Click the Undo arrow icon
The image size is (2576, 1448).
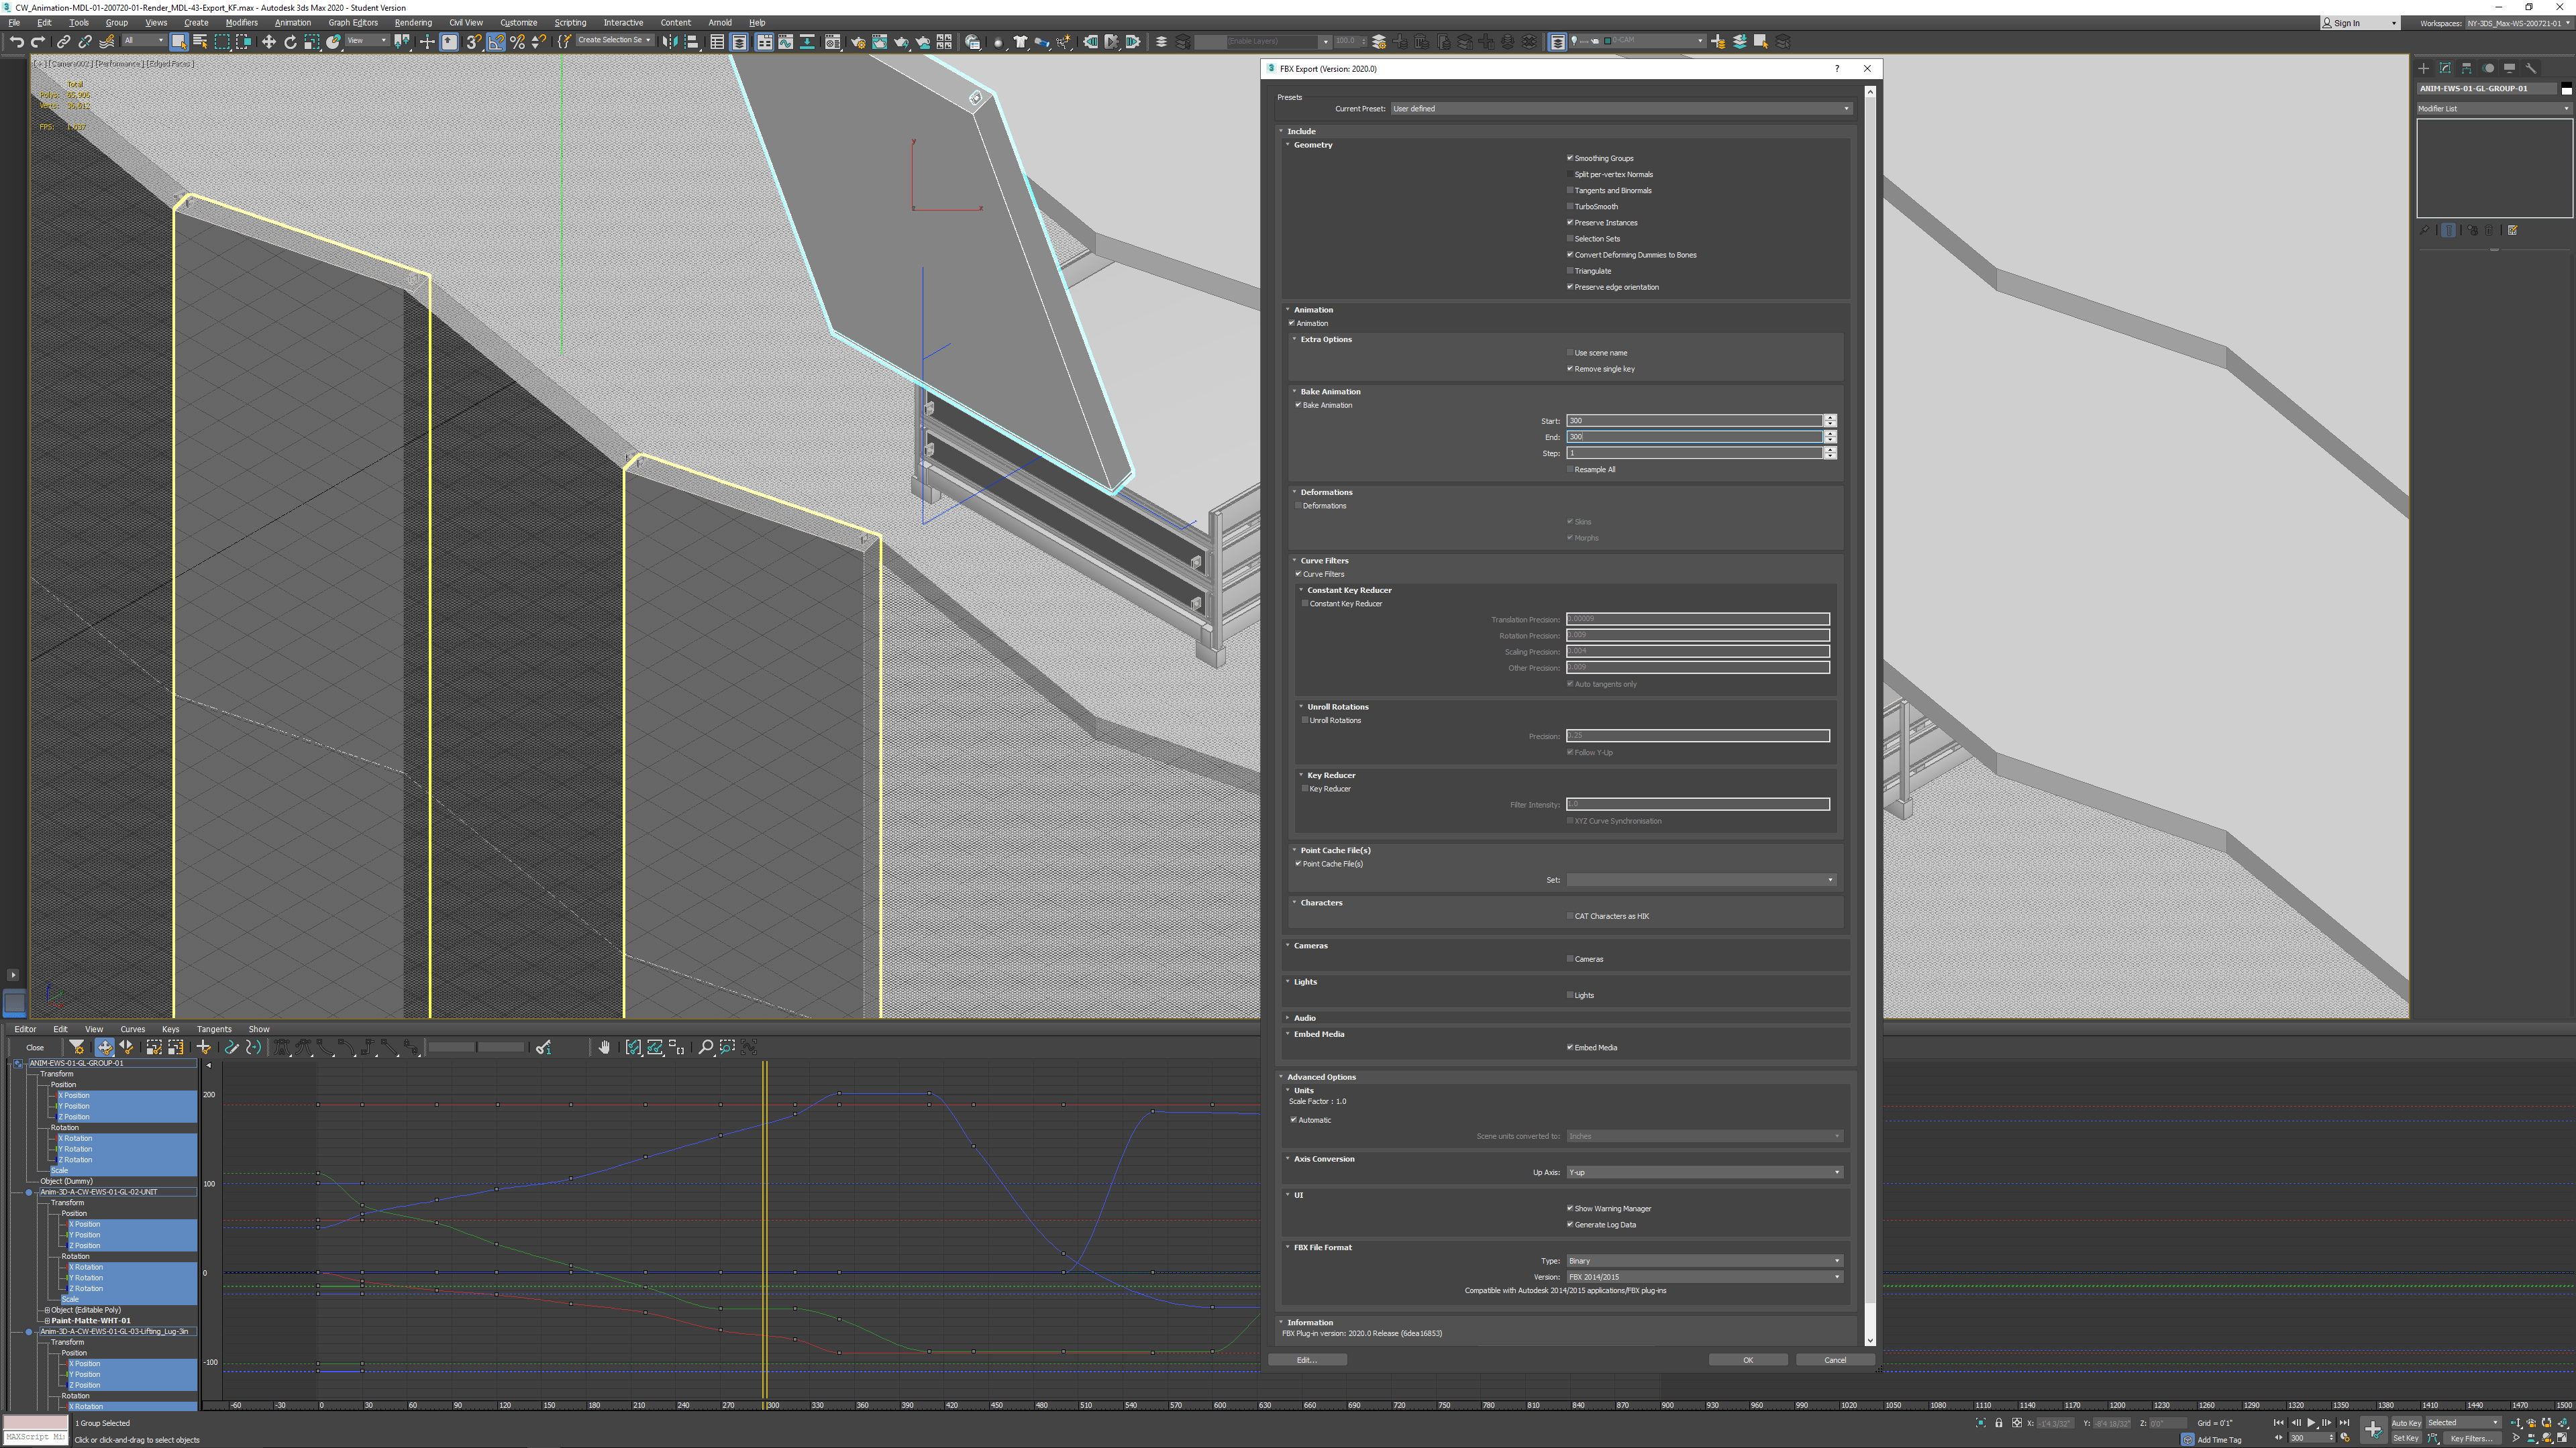coord(16,42)
